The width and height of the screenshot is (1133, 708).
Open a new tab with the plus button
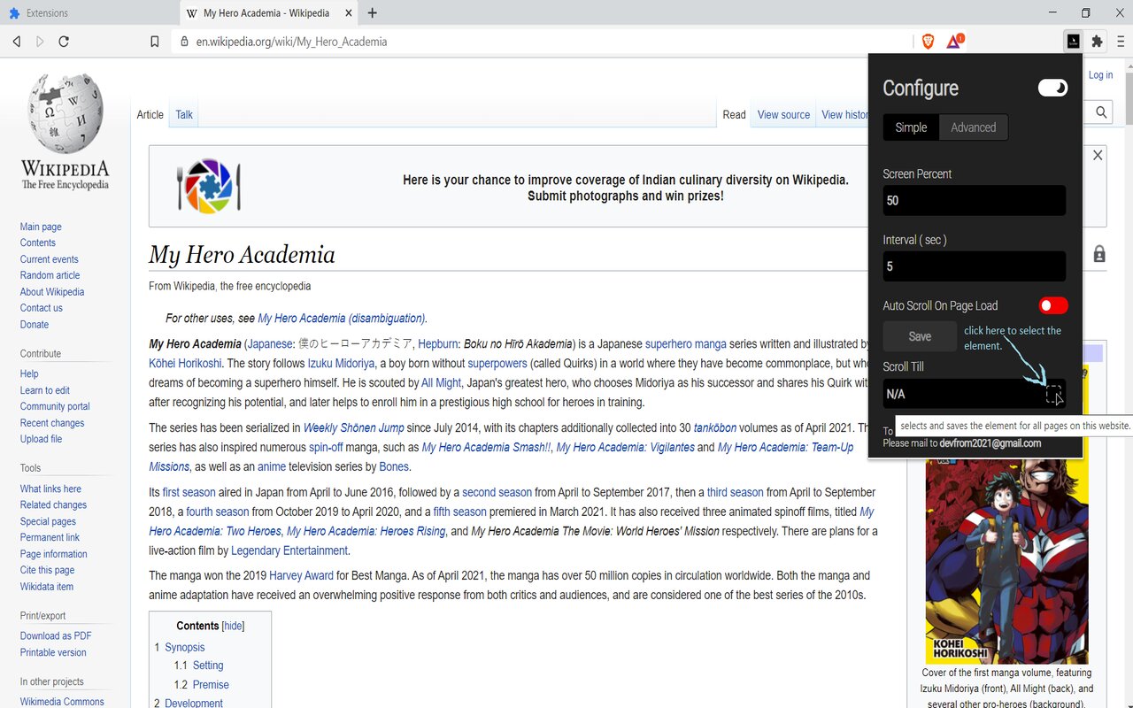(x=373, y=13)
